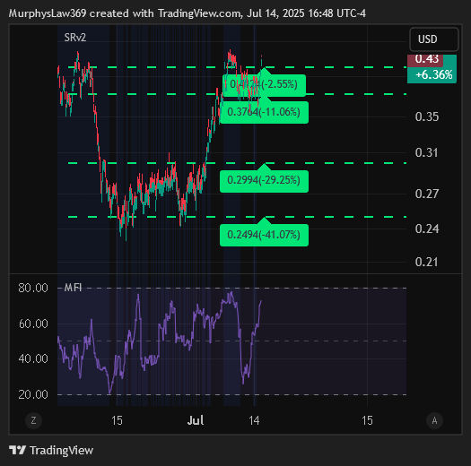Click the 20.00 MFI scale label
Viewport: 471px width, 466px height.
click(x=33, y=394)
